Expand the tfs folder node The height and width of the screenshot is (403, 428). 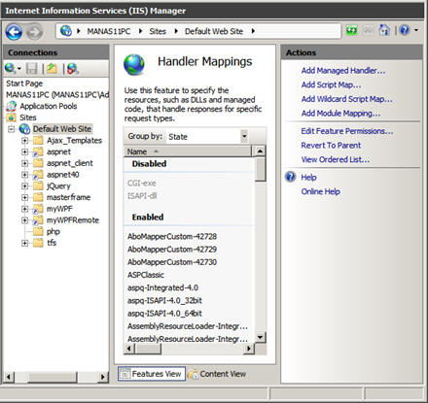tap(24, 243)
